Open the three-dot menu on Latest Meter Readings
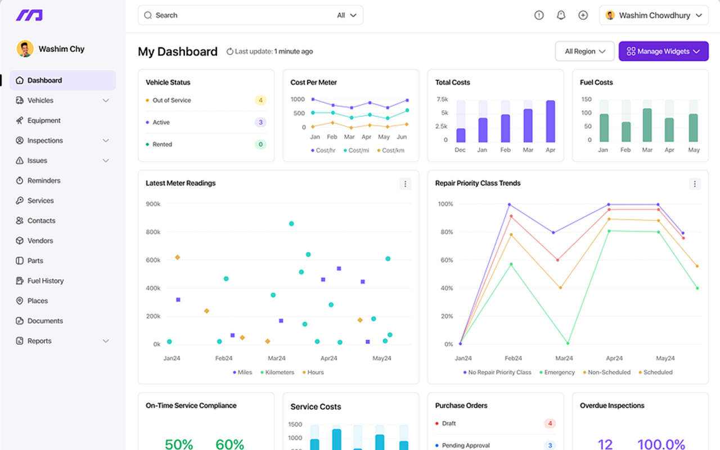This screenshot has height=450, width=720. pos(405,184)
